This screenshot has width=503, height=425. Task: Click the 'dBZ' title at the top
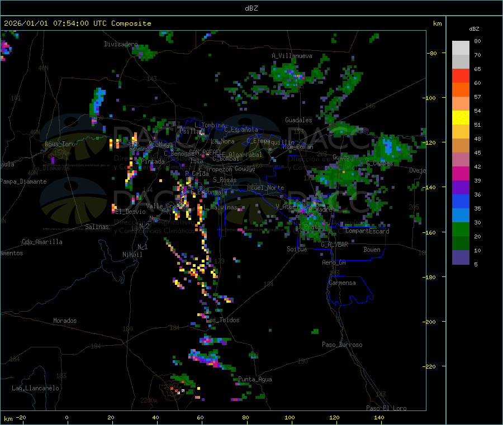coord(251,8)
